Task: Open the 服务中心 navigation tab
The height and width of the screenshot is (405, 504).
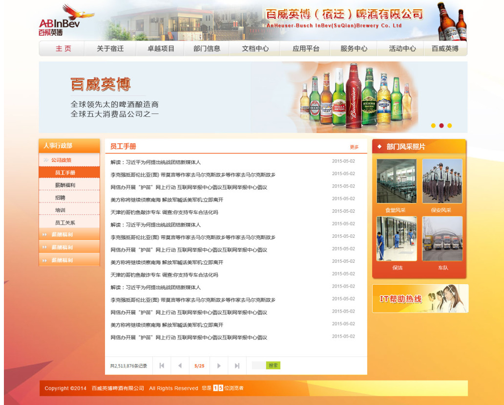Action: coord(354,48)
